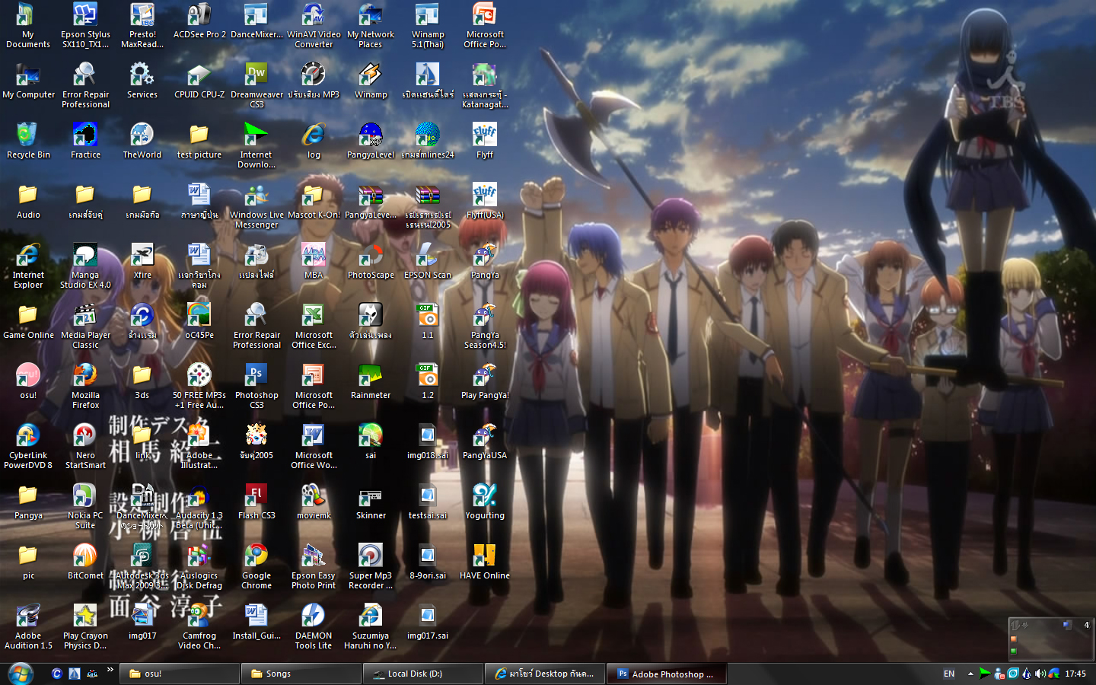Launch BitComet
Screen dimensions: 1096x685
tap(85, 562)
